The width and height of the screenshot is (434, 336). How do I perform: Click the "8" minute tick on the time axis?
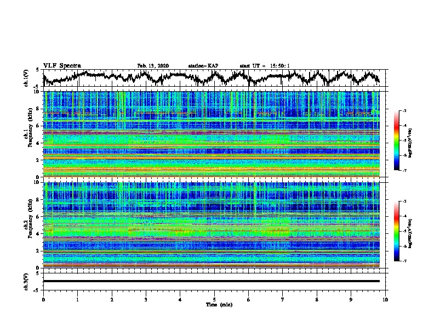pos(317,300)
